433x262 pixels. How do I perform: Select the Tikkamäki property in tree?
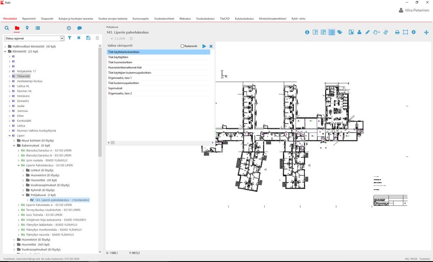(23, 76)
